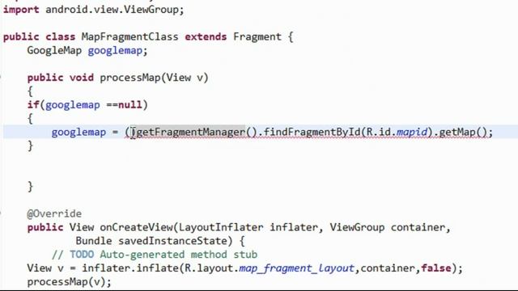Click the processMap(v); call statement
518x291 pixels.
click(70, 282)
